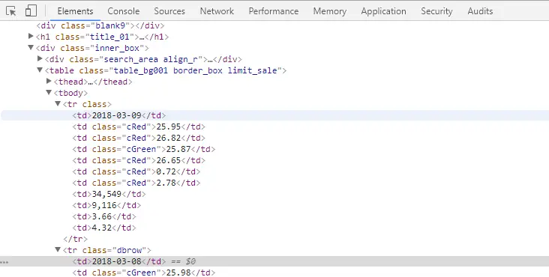
Task: Collapse the tr dbrow node
Action: [58, 249]
